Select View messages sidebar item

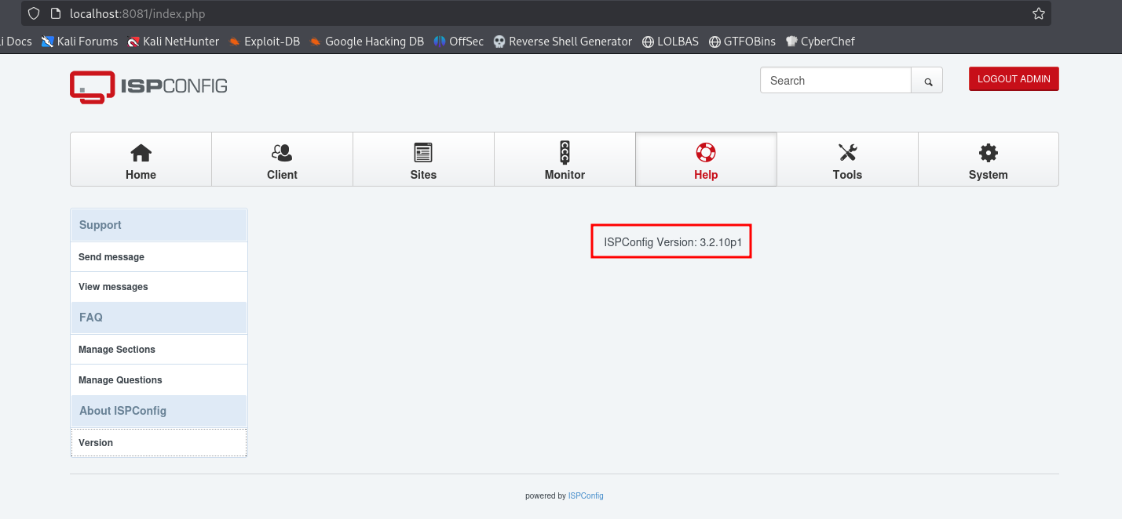[x=113, y=287]
